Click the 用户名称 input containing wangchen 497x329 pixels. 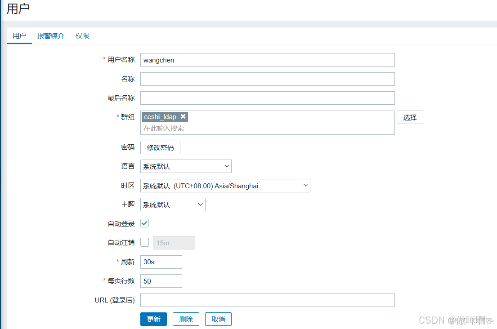(268, 59)
